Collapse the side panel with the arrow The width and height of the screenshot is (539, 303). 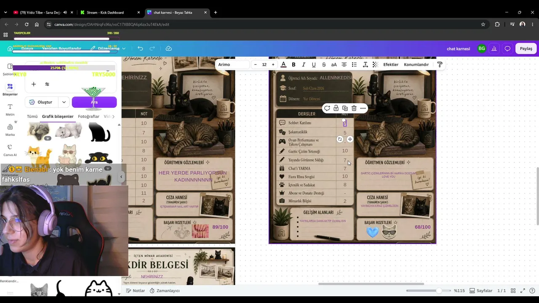[x=121, y=177]
